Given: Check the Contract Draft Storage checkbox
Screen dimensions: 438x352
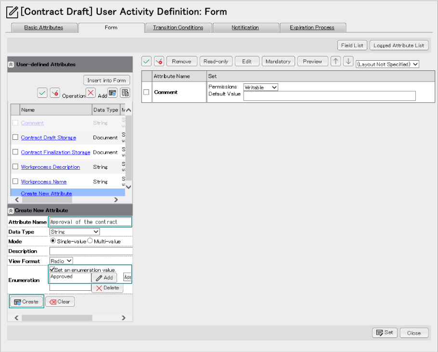Looking at the screenshot, I should click(15, 137).
